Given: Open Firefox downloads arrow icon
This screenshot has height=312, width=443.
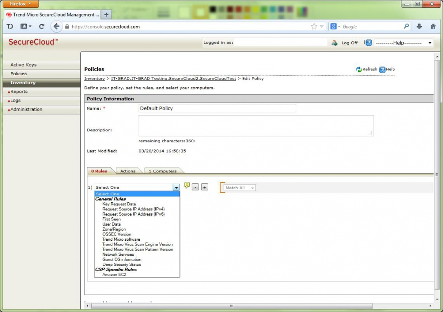Looking at the screenshot, I should click(419, 26).
